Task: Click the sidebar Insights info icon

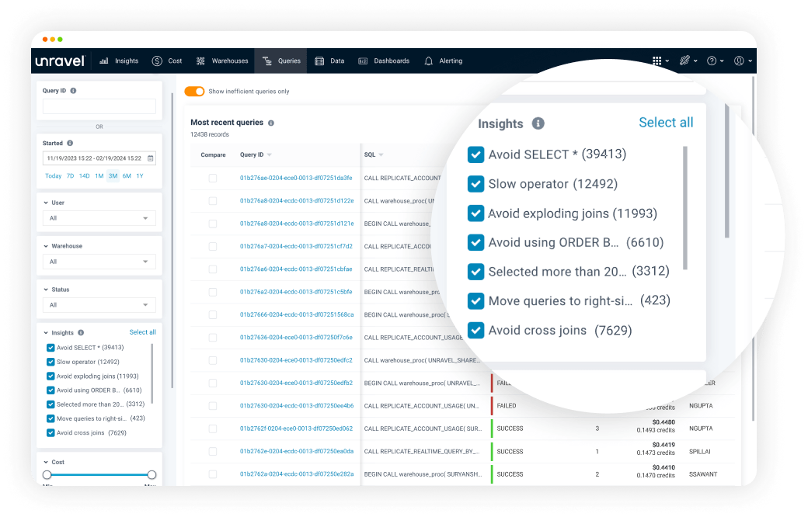Action: (81, 333)
